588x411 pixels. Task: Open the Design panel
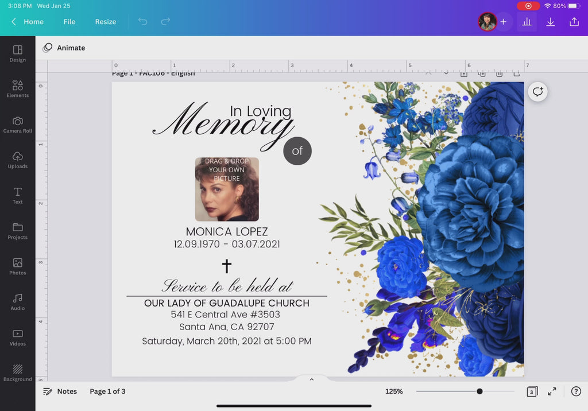point(18,53)
